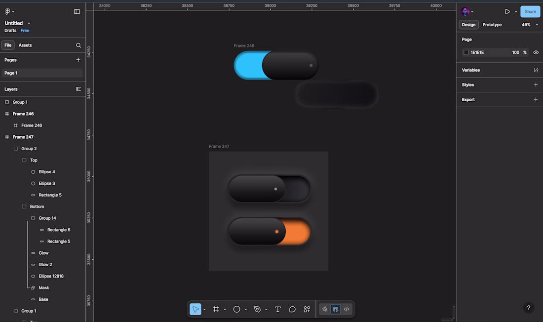Open Pen tool options chevron
The width and height of the screenshot is (543, 322).
[266, 309]
